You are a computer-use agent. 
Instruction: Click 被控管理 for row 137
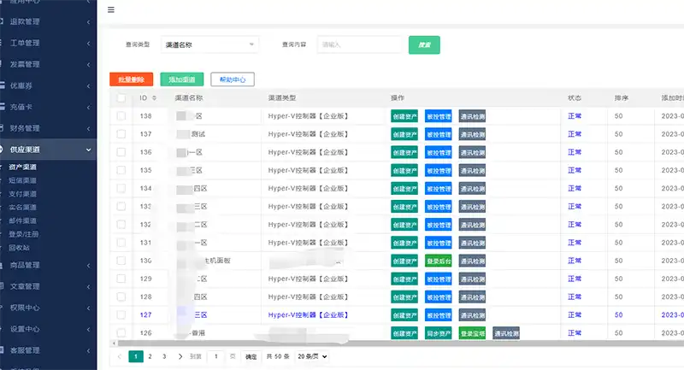point(439,134)
